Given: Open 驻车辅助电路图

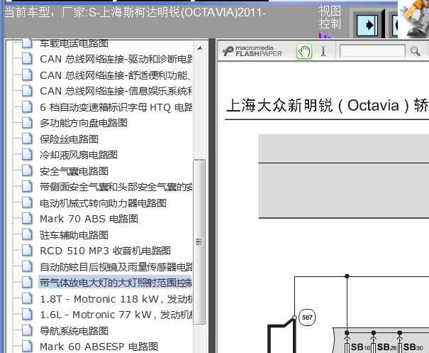Looking at the screenshot, I should click(74, 235).
